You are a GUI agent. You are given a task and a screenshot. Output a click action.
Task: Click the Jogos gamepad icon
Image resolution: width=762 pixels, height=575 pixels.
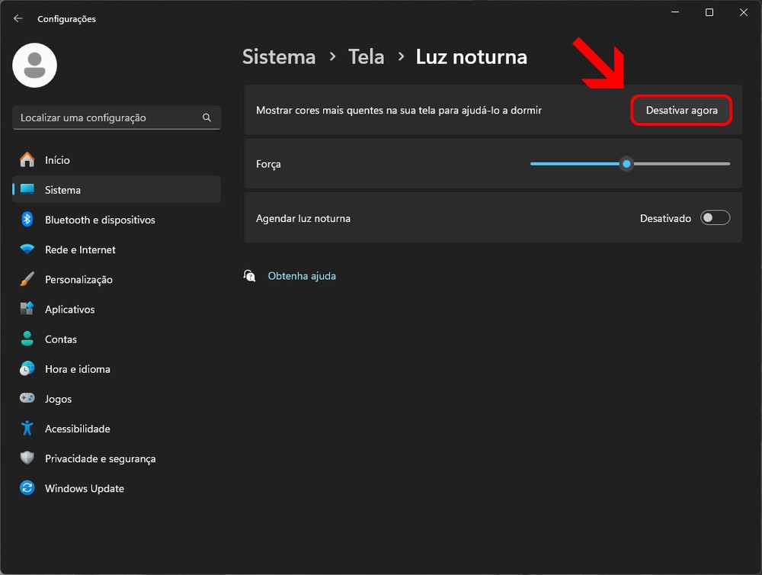click(x=27, y=399)
